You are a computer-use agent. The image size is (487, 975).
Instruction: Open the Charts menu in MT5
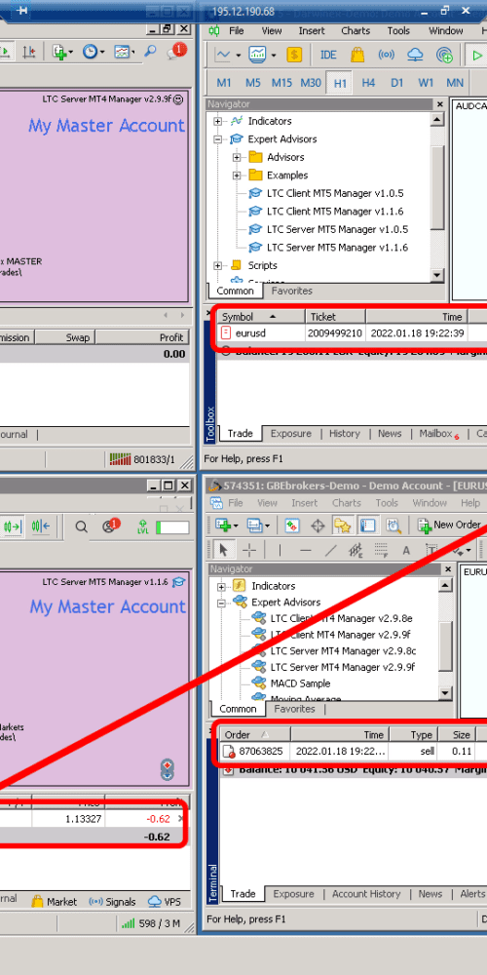[356, 30]
